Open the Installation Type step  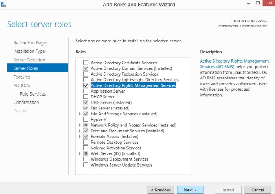click(29, 51)
